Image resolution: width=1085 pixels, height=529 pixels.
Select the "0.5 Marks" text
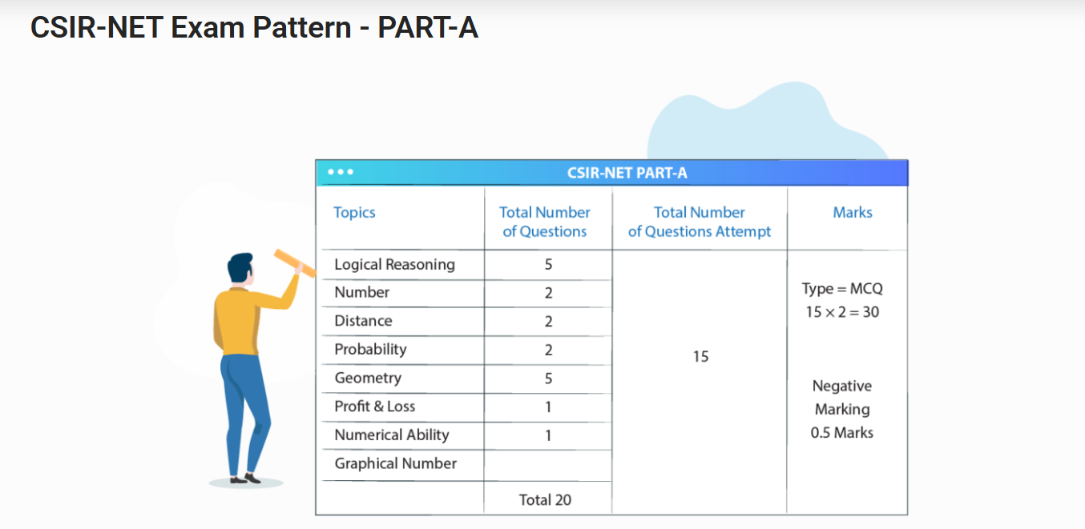coord(842,433)
